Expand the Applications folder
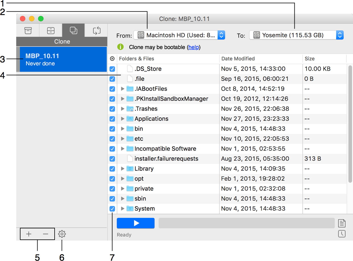The width and height of the screenshot is (353, 261). pyautogui.click(x=123, y=119)
